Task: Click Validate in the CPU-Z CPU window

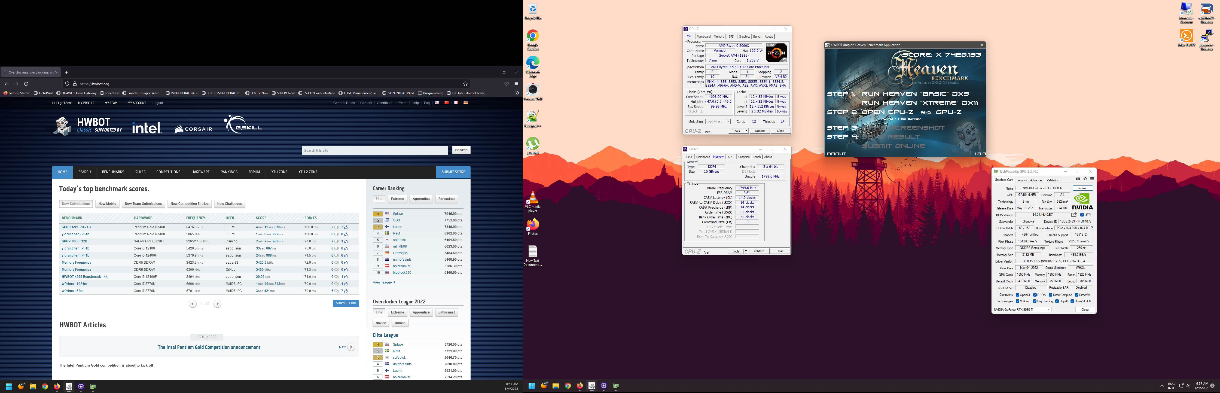Action: coord(759,131)
